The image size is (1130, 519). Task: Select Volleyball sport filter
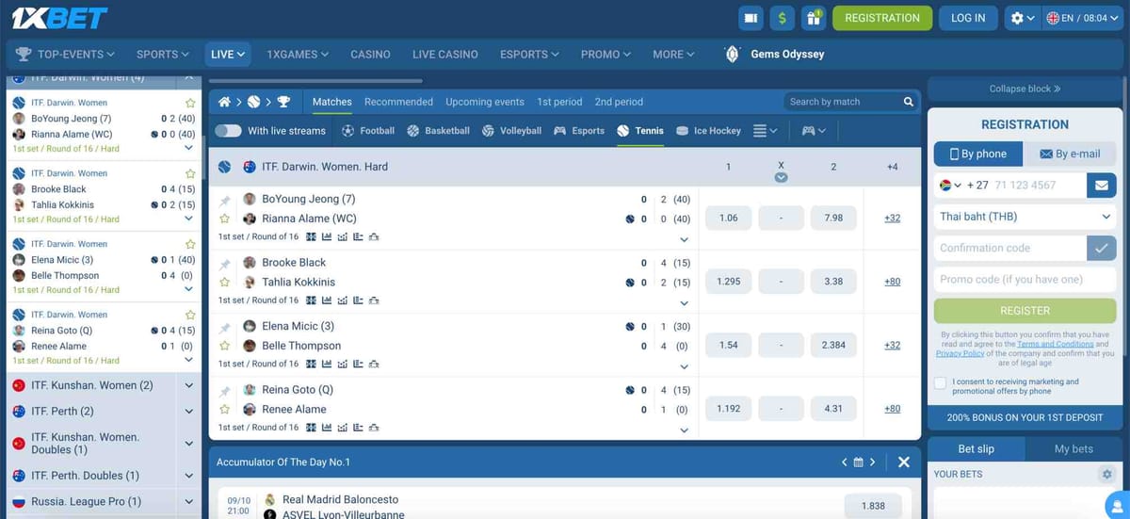[511, 131]
